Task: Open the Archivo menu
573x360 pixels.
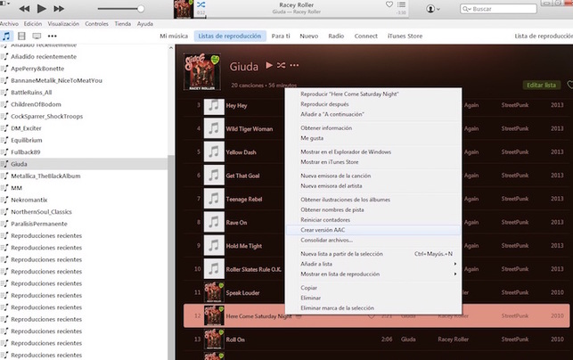Action: [x=9, y=24]
